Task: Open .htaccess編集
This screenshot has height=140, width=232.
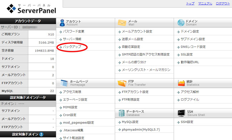Action: tap(73, 130)
